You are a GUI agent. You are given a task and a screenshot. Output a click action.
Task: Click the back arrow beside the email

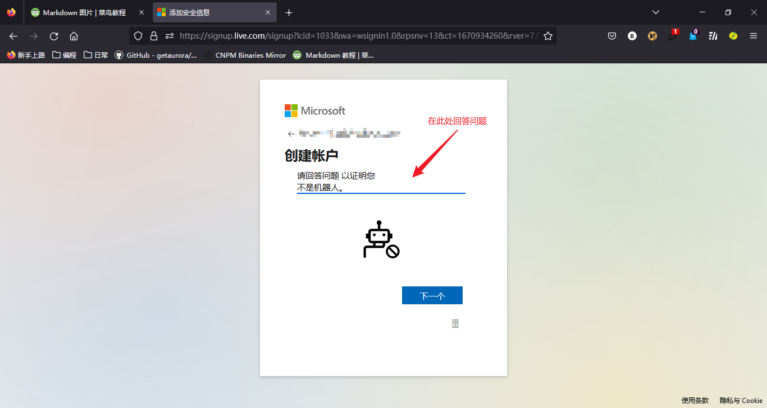pyautogui.click(x=291, y=134)
